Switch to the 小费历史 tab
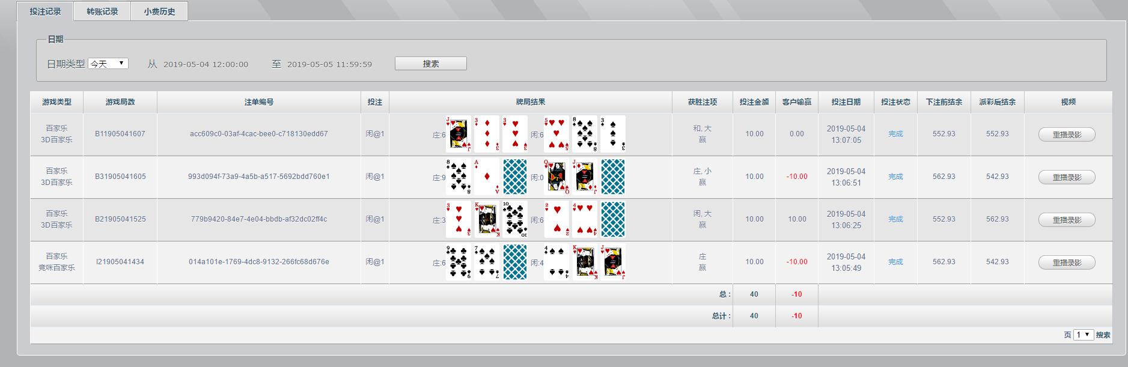The height and width of the screenshot is (367, 1128). pos(159,11)
